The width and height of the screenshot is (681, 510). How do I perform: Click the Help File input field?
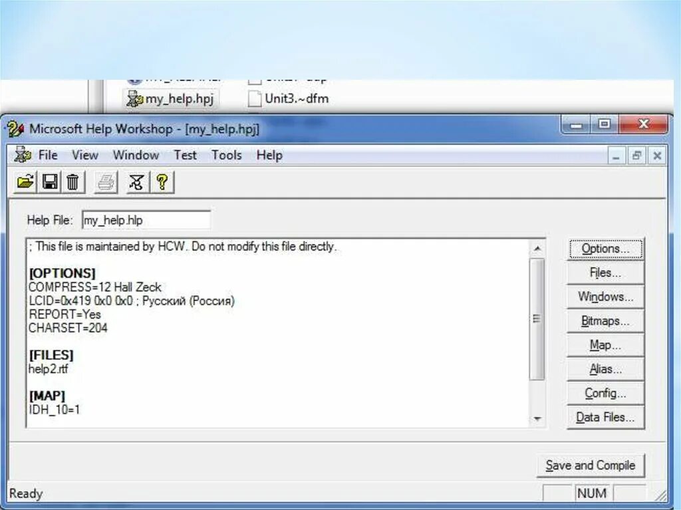click(146, 220)
